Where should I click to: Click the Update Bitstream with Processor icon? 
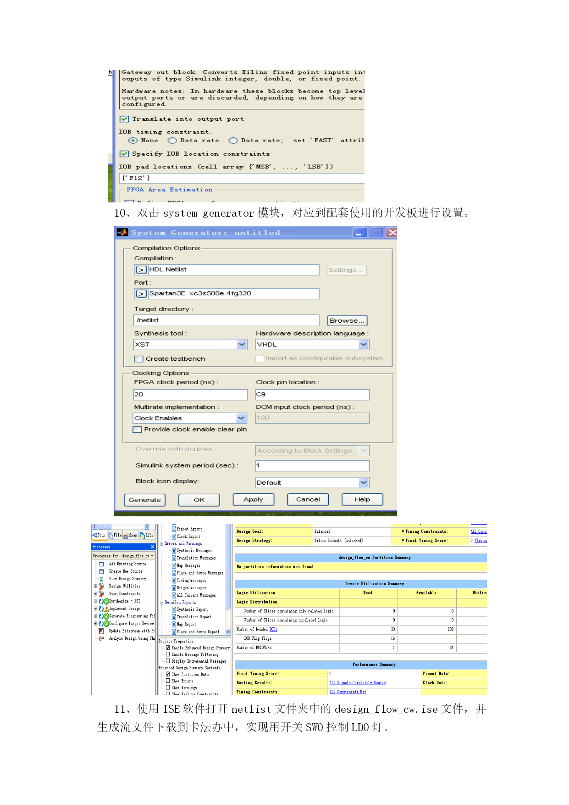[101, 631]
